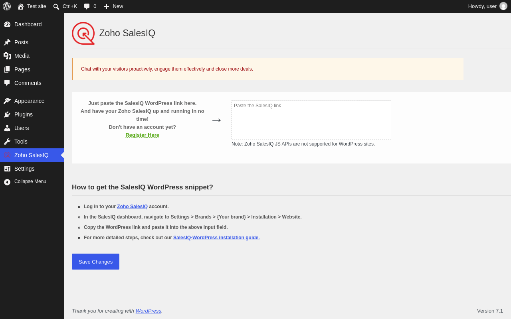Focus the Paste the SalesIQ link field
Image resolution: width=511 pixels, height=319 pixels.
click(311, 120)
